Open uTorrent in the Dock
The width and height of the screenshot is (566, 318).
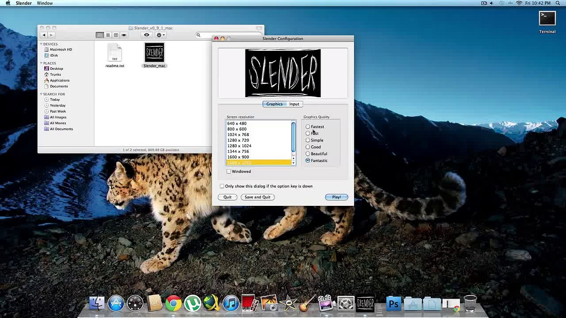point(192,303)
